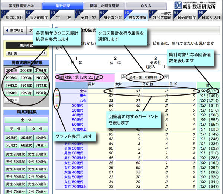223x194 pixels.
Task: Click the 60歳代 row label in table
Action: pos(78,125)
